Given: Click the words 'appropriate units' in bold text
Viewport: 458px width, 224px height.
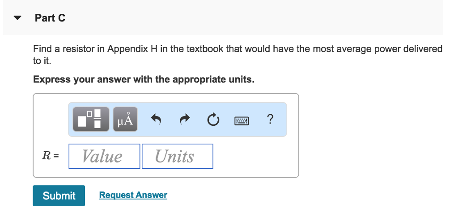Looking at the screenshot, I should 213,79.
